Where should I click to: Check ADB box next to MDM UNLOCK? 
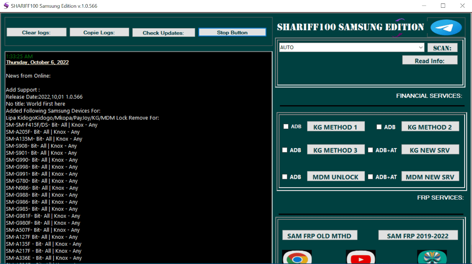pos(285,177)
